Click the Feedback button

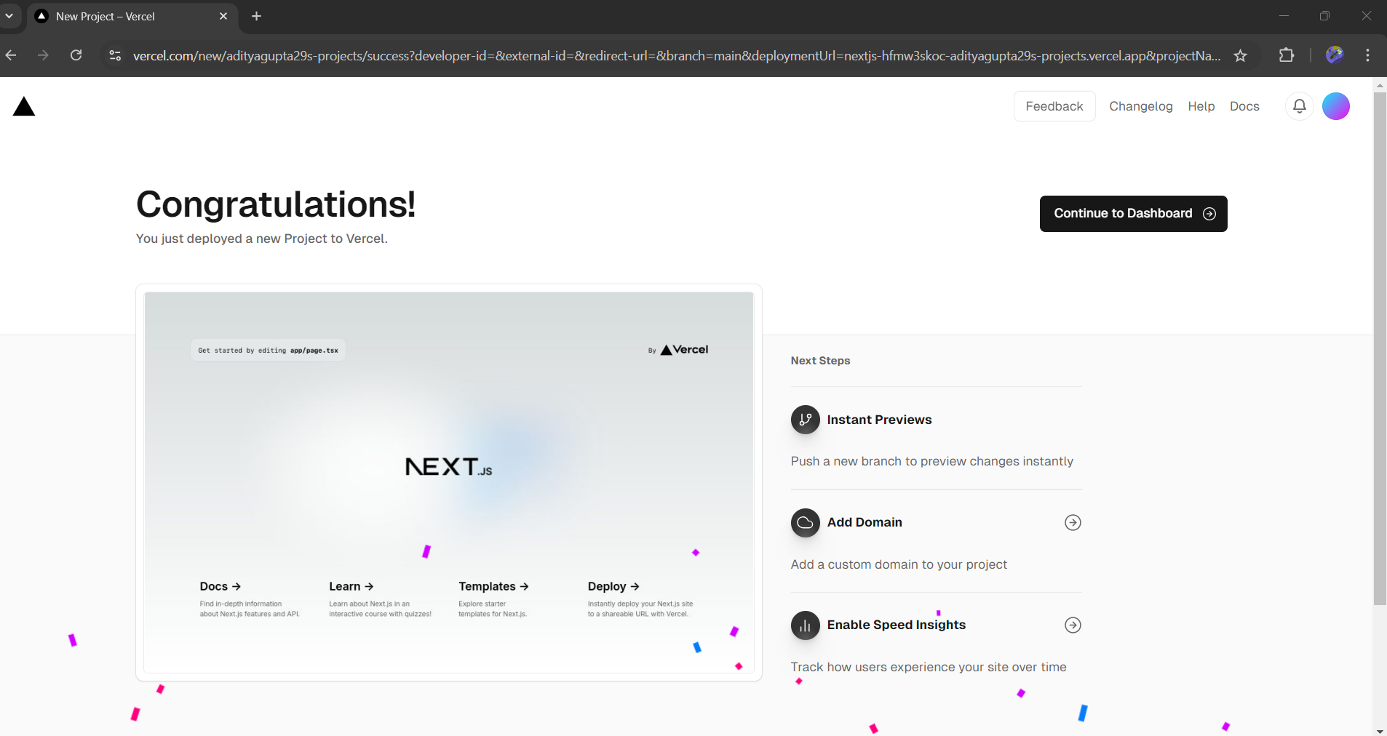[x=1054, y=106]
